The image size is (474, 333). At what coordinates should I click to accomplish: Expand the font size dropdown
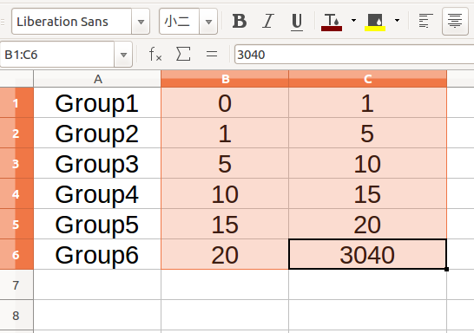(208, 22)
